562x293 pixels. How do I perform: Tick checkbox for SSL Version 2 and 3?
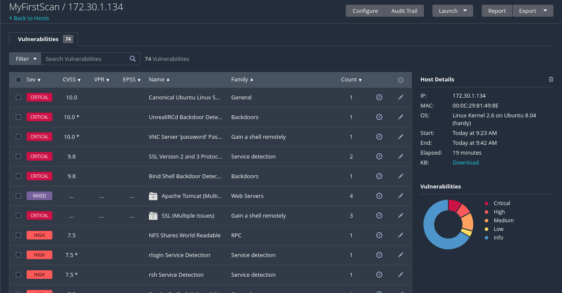click(x=18, y=156)
